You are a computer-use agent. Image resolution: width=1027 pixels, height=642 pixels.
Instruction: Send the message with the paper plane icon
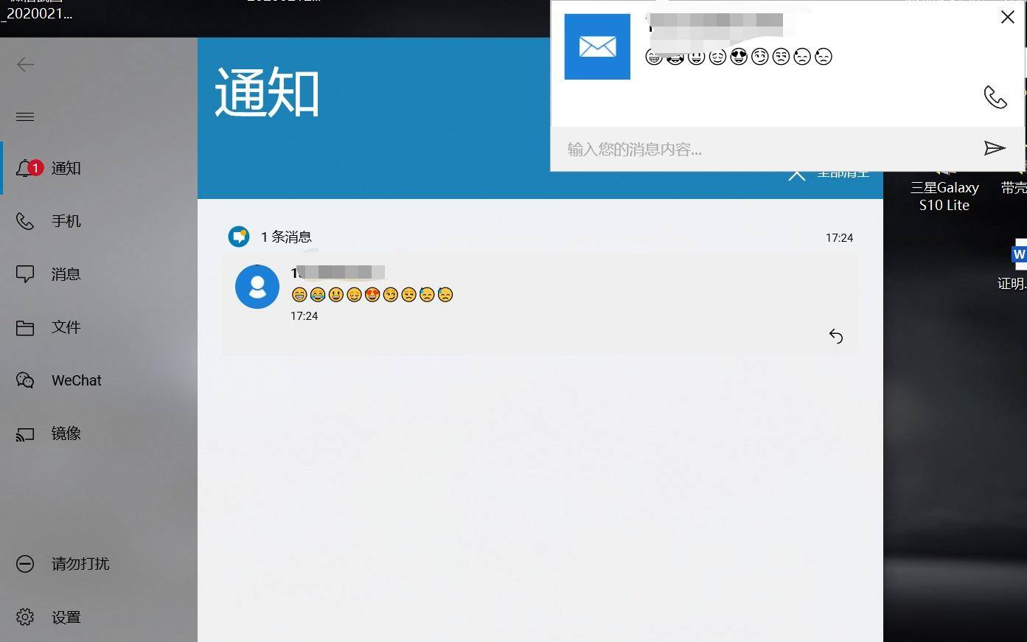pos(995,148)
